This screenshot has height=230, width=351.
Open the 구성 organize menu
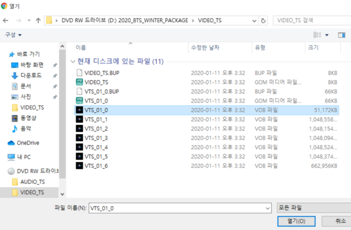pyautogui.click(x=13, y=35)
